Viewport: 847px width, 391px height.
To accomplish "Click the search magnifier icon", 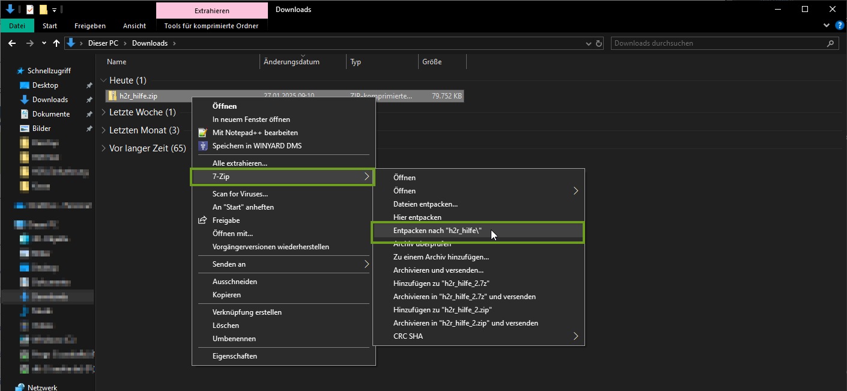I will click(831, 43).
